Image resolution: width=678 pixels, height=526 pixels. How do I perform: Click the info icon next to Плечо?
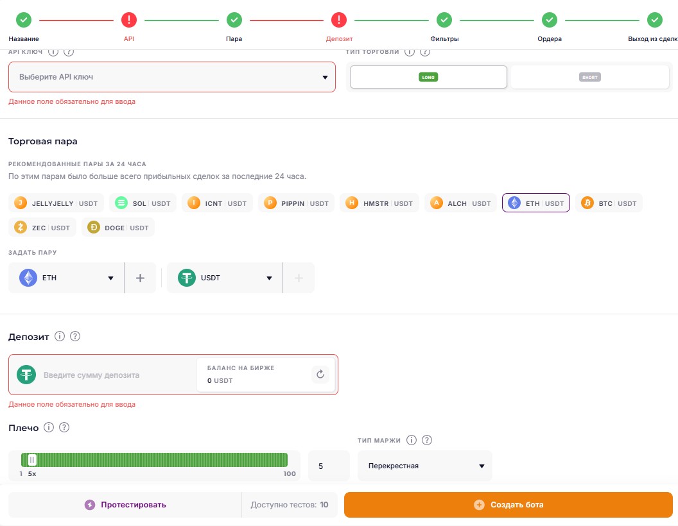coord(49,428)
